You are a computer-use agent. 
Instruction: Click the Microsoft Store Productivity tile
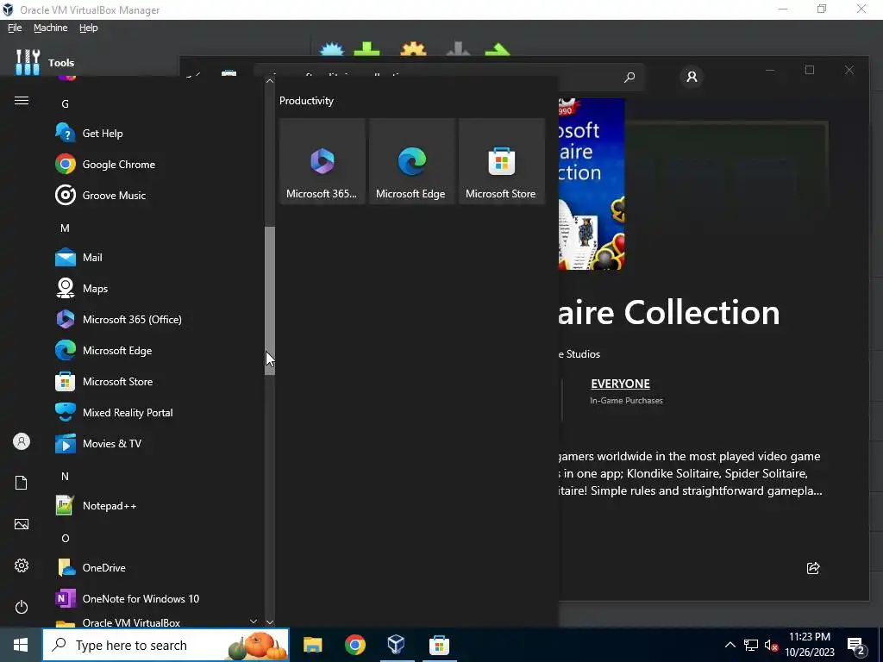501,161
